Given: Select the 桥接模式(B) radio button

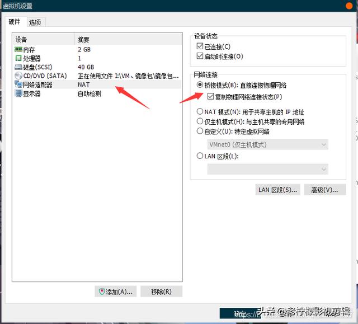Looking at the screenshot, I should (200, 84).
